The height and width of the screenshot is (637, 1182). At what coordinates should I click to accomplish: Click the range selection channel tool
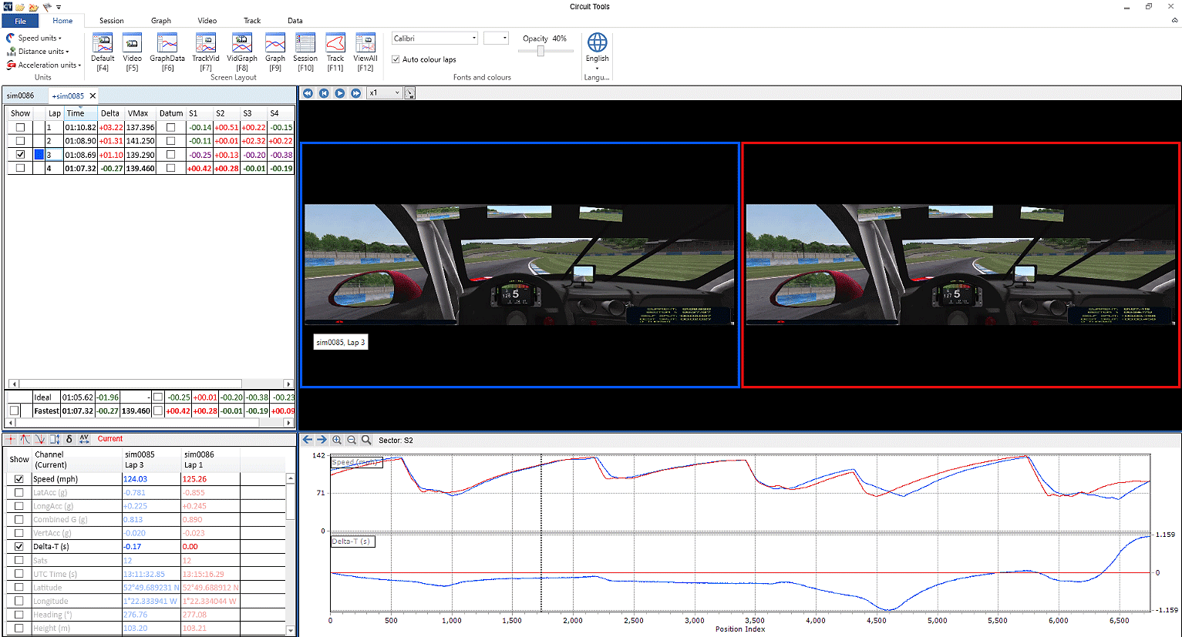55,439
